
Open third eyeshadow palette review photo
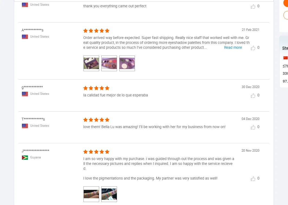coord(127,63)
